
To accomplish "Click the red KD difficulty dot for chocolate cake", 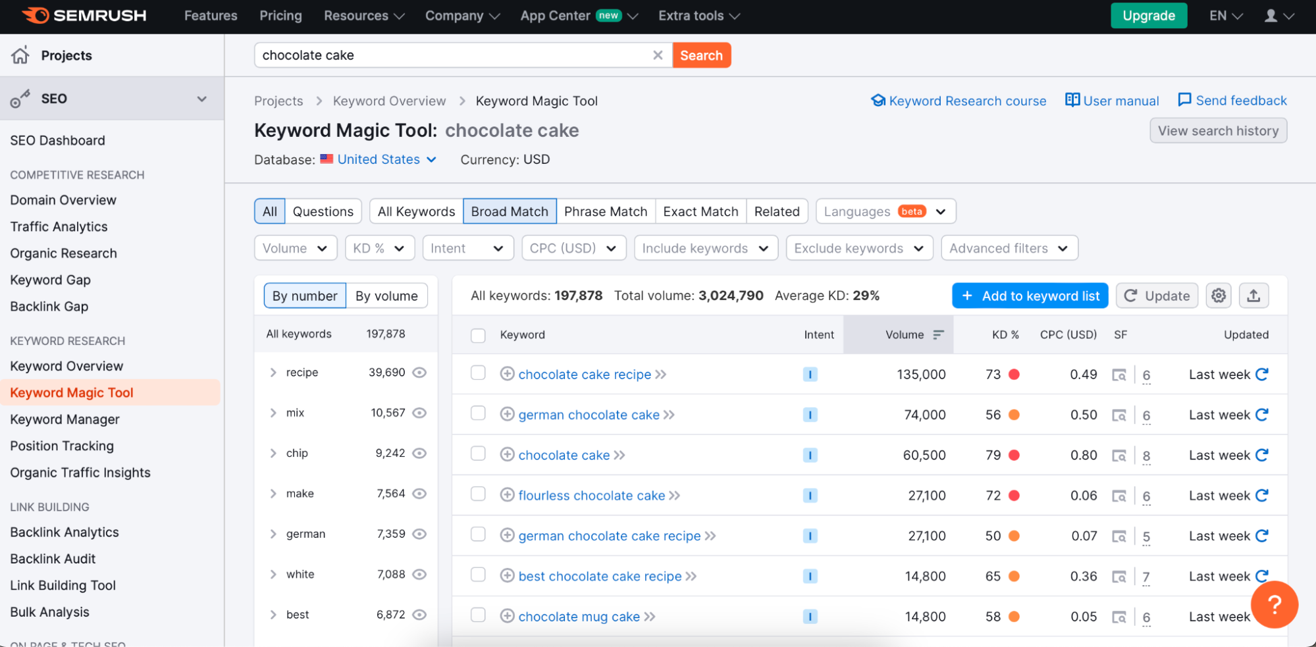I will [1014, 455].
